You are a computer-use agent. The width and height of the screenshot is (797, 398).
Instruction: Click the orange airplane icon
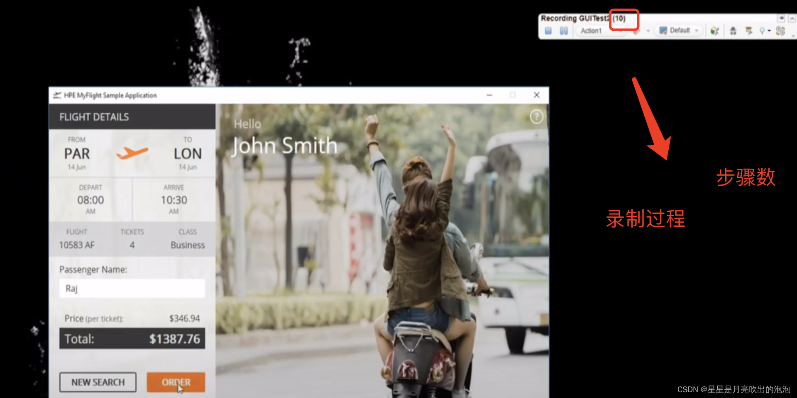click(132, 153)
